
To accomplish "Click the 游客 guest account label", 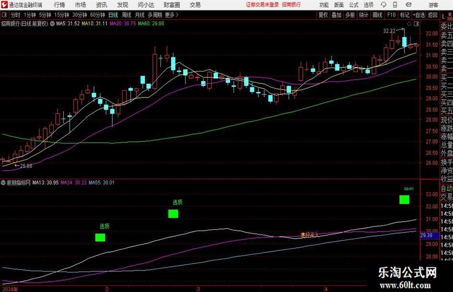I will [x=433, y=5].
